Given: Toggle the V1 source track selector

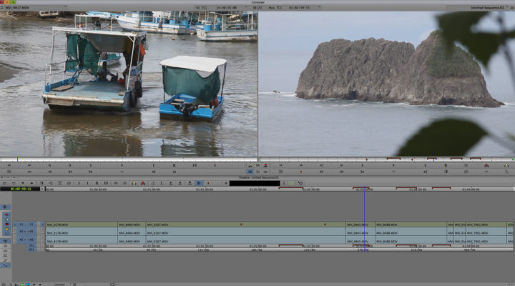Looking at the screenshot, I should [x=21, y=225].
